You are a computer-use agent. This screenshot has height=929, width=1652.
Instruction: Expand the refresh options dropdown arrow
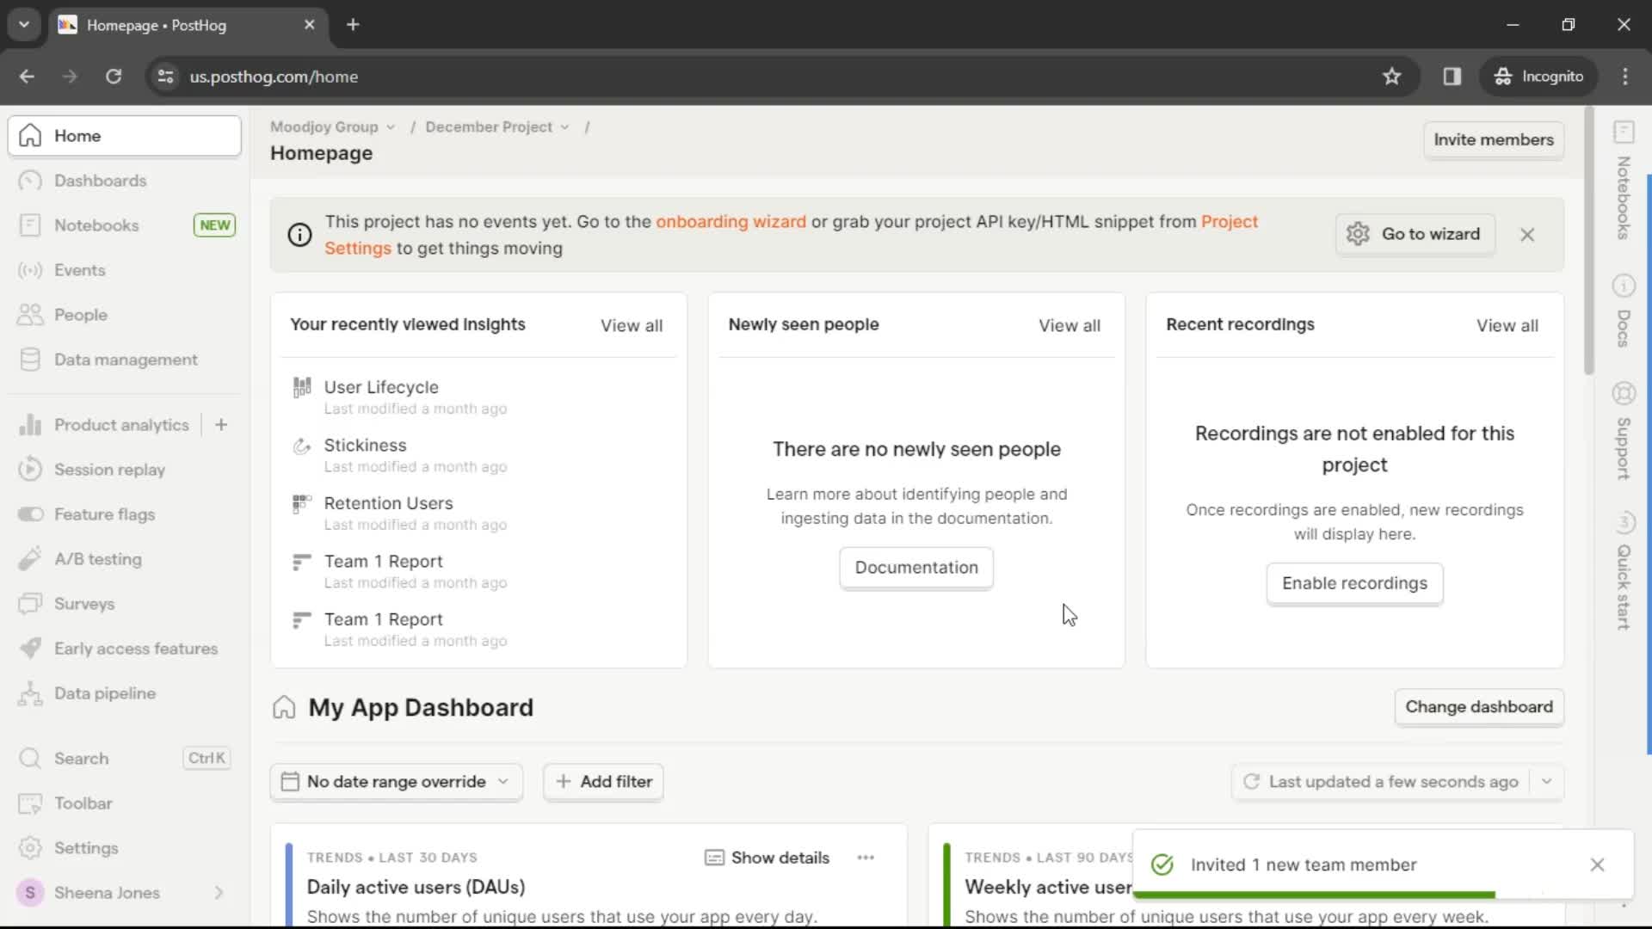point(1546,782)
